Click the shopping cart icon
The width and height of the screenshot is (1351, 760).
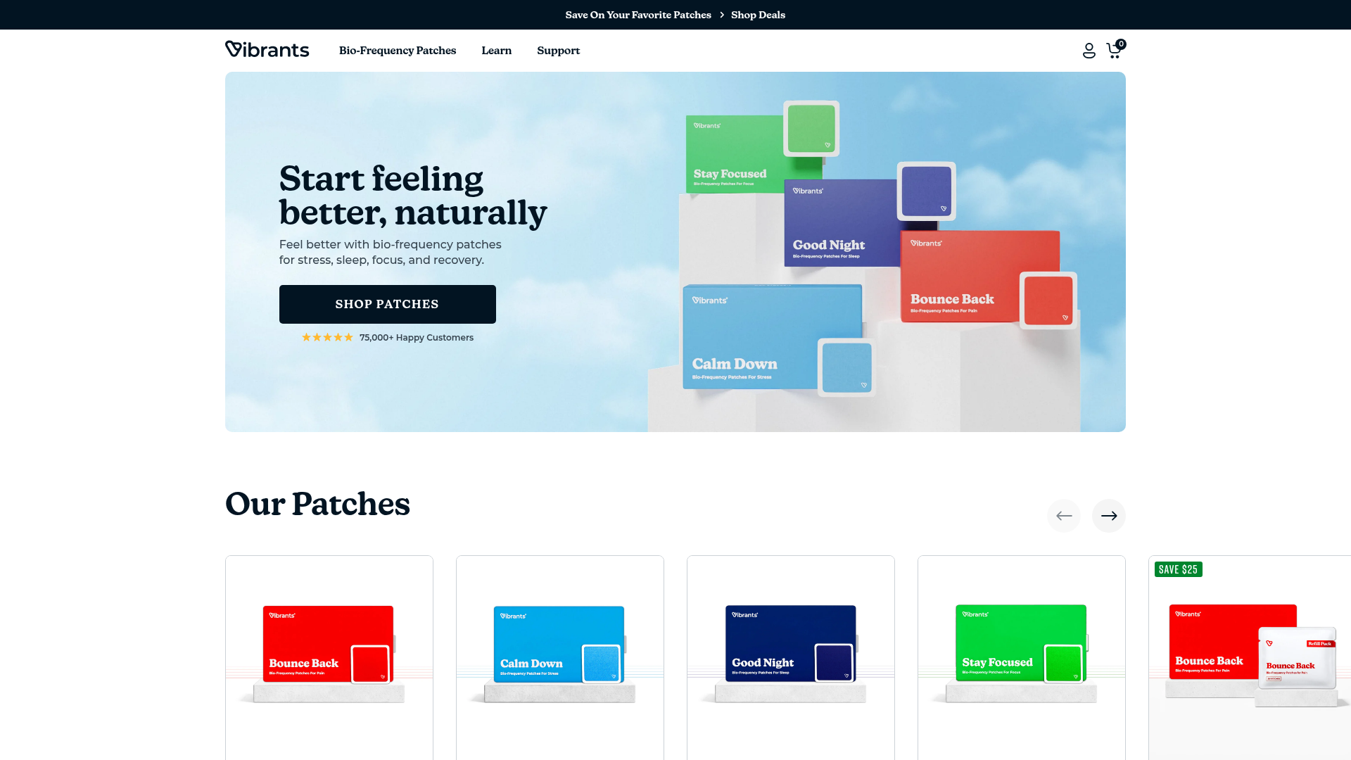(x=1114, y=51)
